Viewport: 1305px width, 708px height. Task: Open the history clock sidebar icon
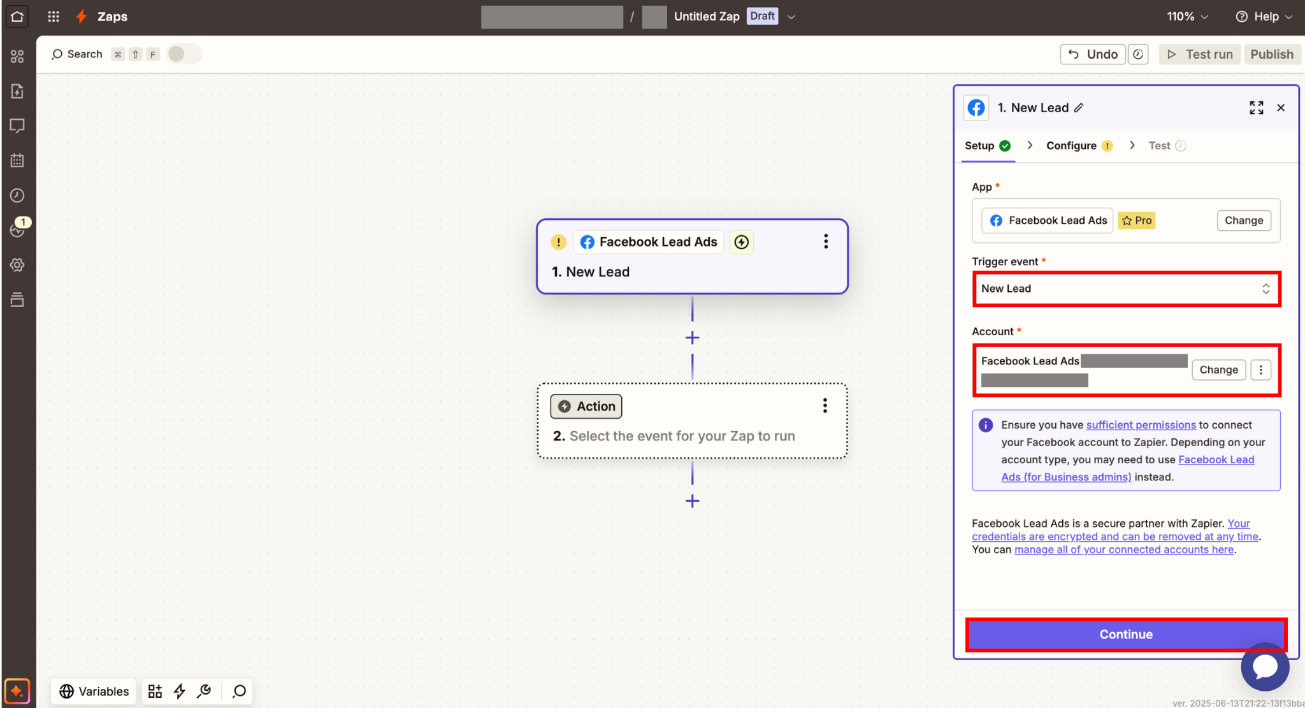tap(17, 195)
